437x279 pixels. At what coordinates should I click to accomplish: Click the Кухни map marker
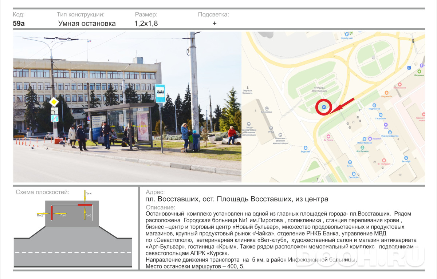pos(350,162)
